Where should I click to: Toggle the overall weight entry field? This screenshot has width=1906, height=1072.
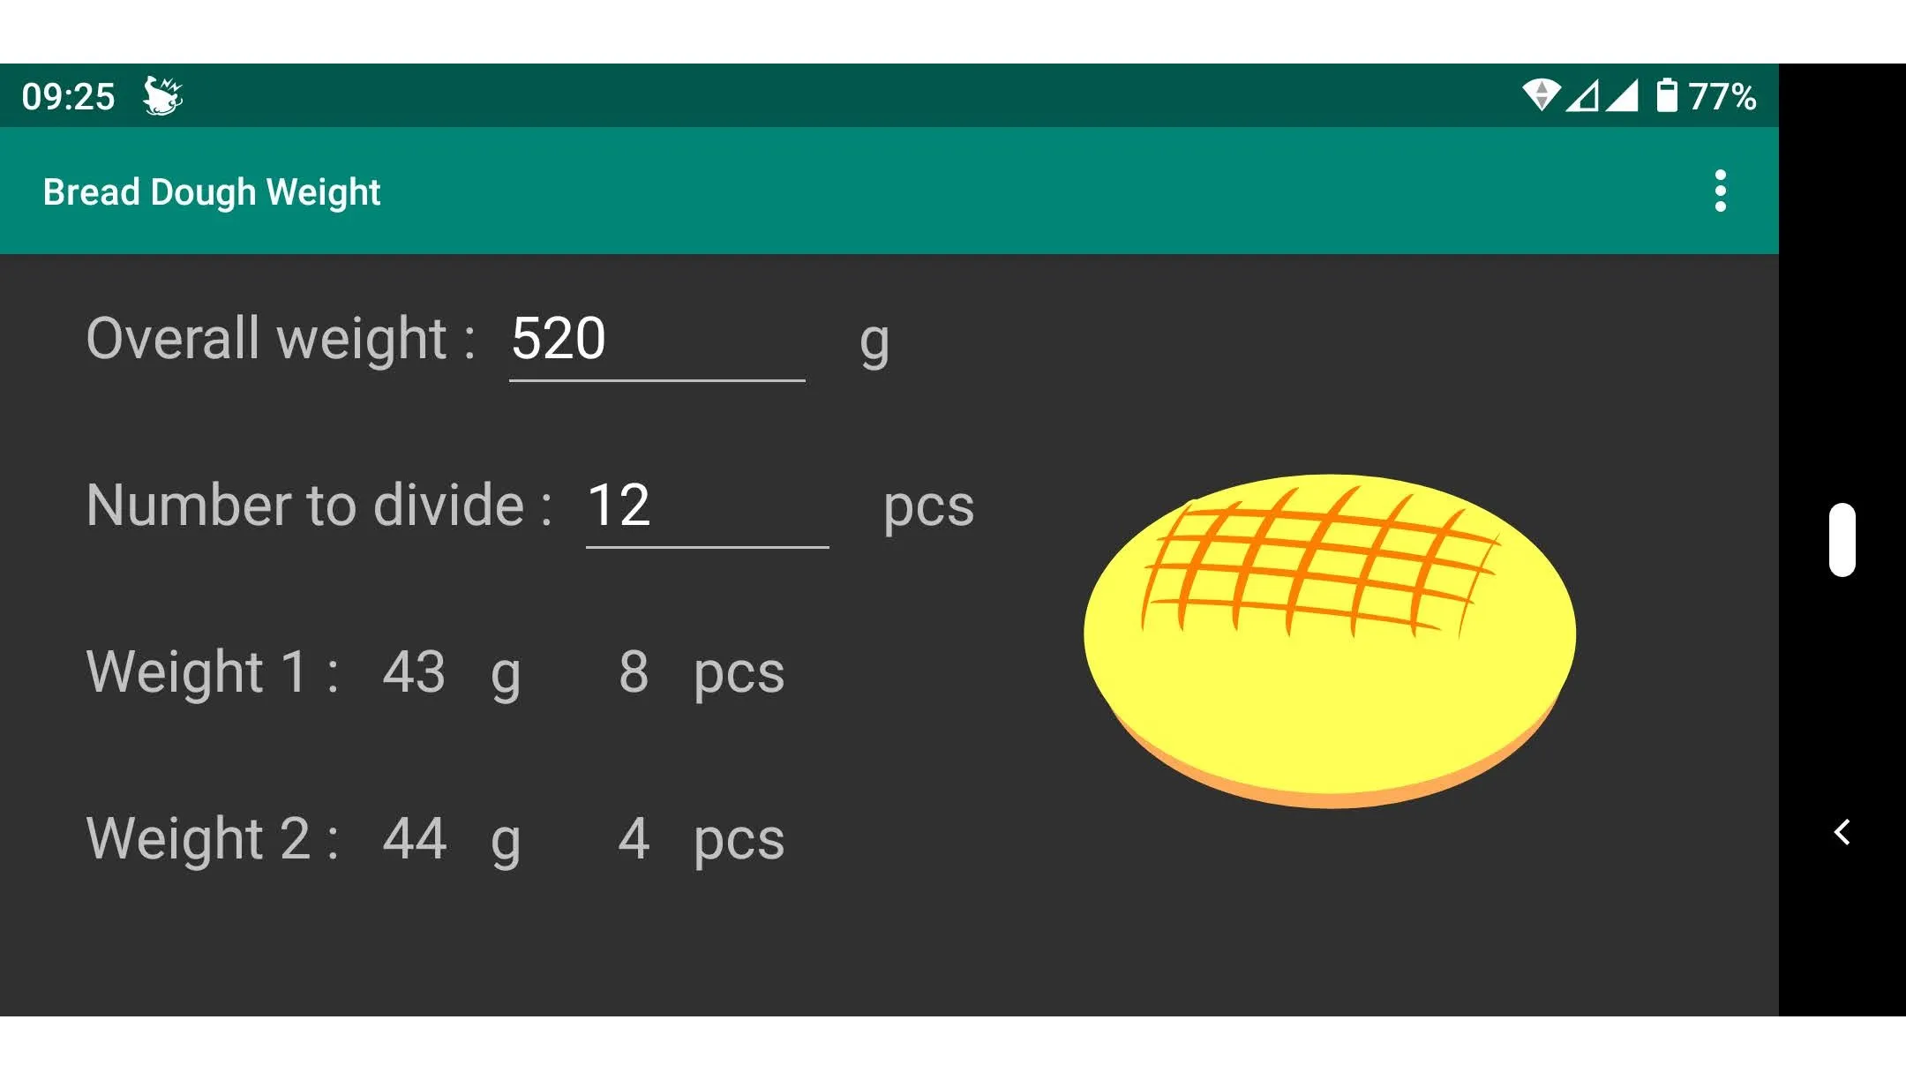(x=655, y=339)
